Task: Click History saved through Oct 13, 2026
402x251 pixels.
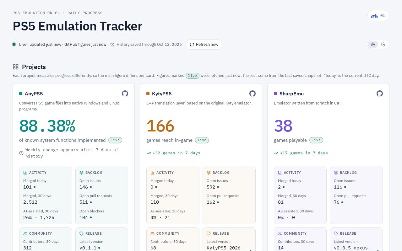Action: click(149, 45)
